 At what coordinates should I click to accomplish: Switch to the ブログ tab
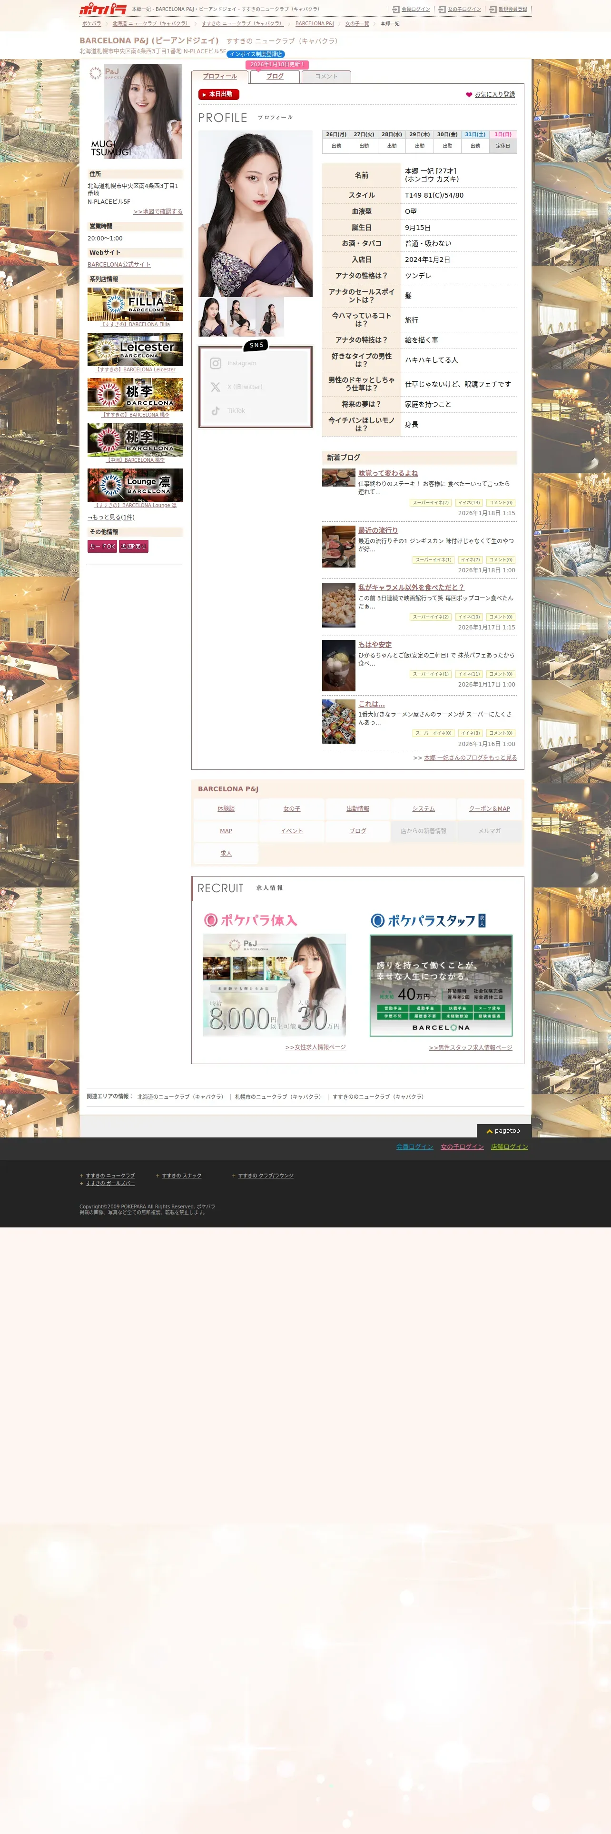pyautogui.click(x=275, y=76)
